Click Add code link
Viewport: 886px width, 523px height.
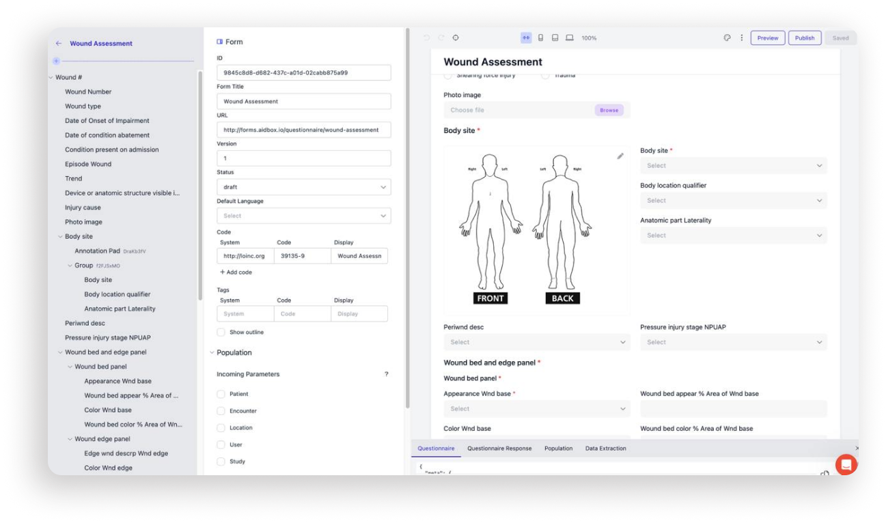[x=236, y=272]
